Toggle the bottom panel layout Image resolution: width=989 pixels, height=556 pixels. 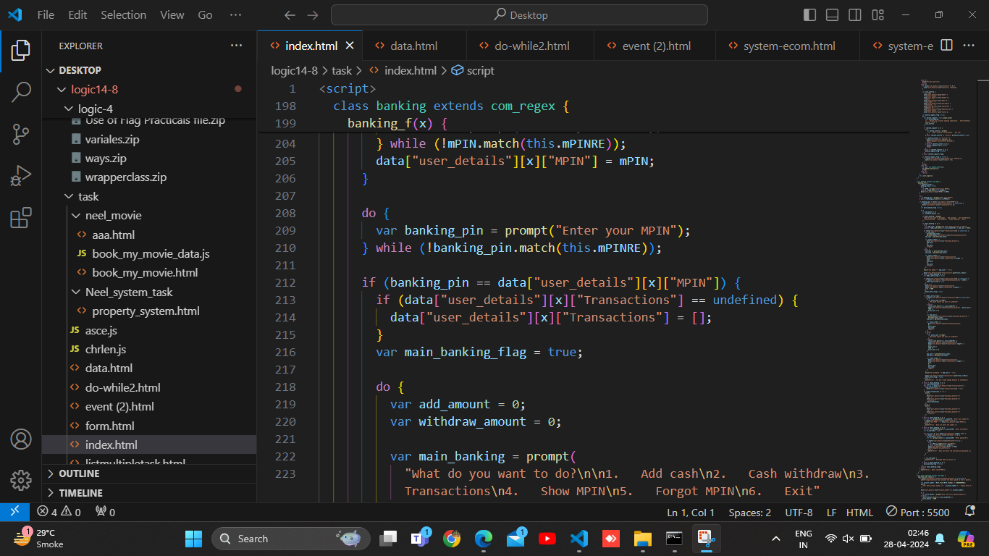point(833,15)
